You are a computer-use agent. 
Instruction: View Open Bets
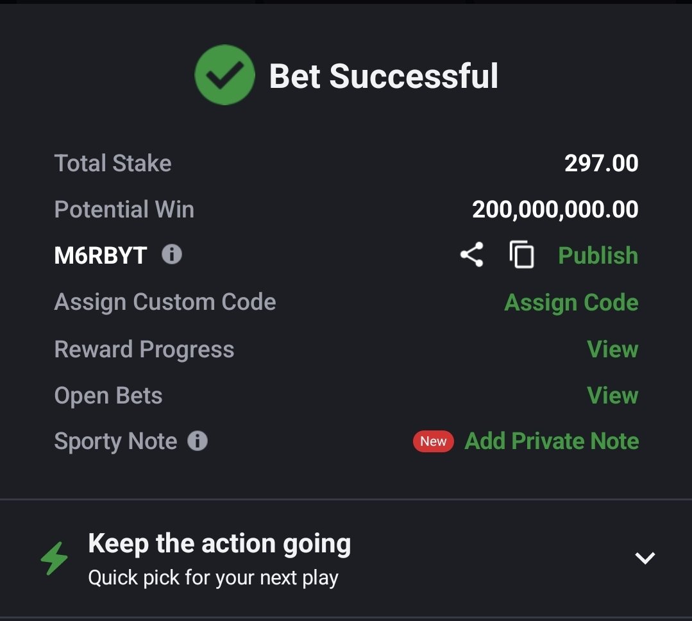pos(612,395)
